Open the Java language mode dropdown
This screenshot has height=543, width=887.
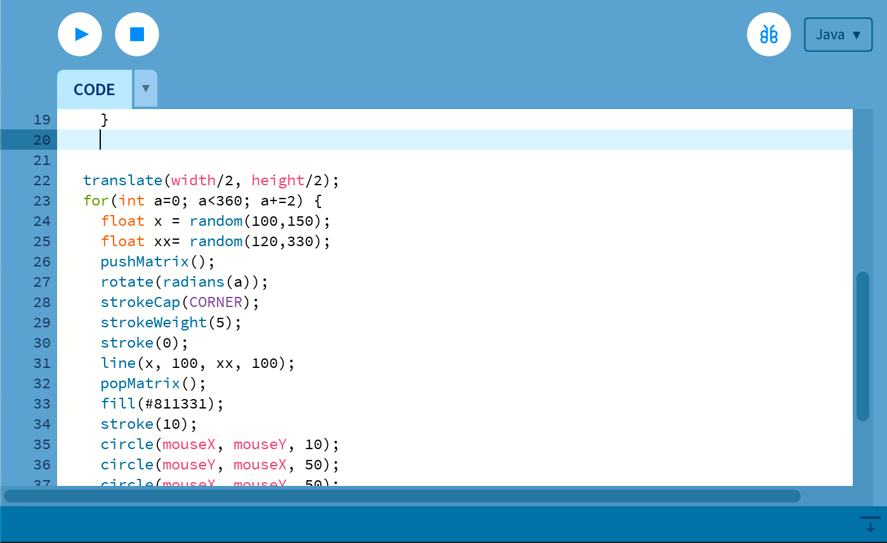[x=838, y=35]
